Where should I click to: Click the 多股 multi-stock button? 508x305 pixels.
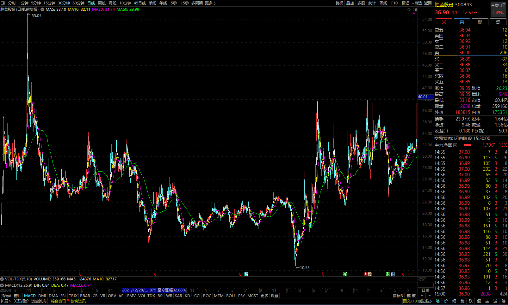click(x=361, y=3)
